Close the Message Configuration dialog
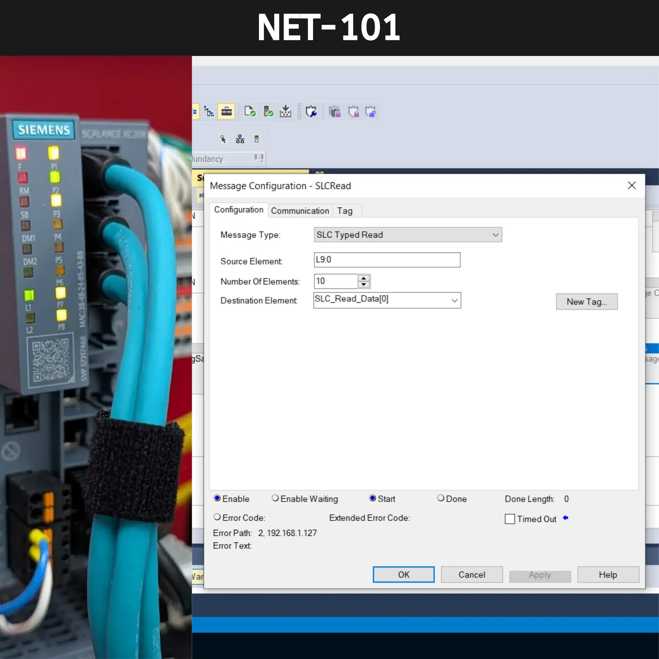Screen dimensions: 659x659 [x=632, y=186]
